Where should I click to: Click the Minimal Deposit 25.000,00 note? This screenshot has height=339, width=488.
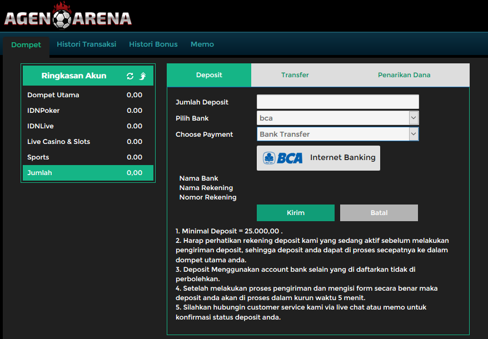[x=229, y=231]
